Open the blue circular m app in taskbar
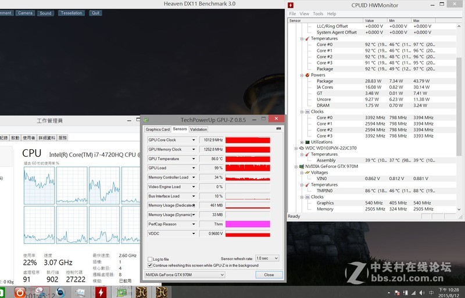 60,292
